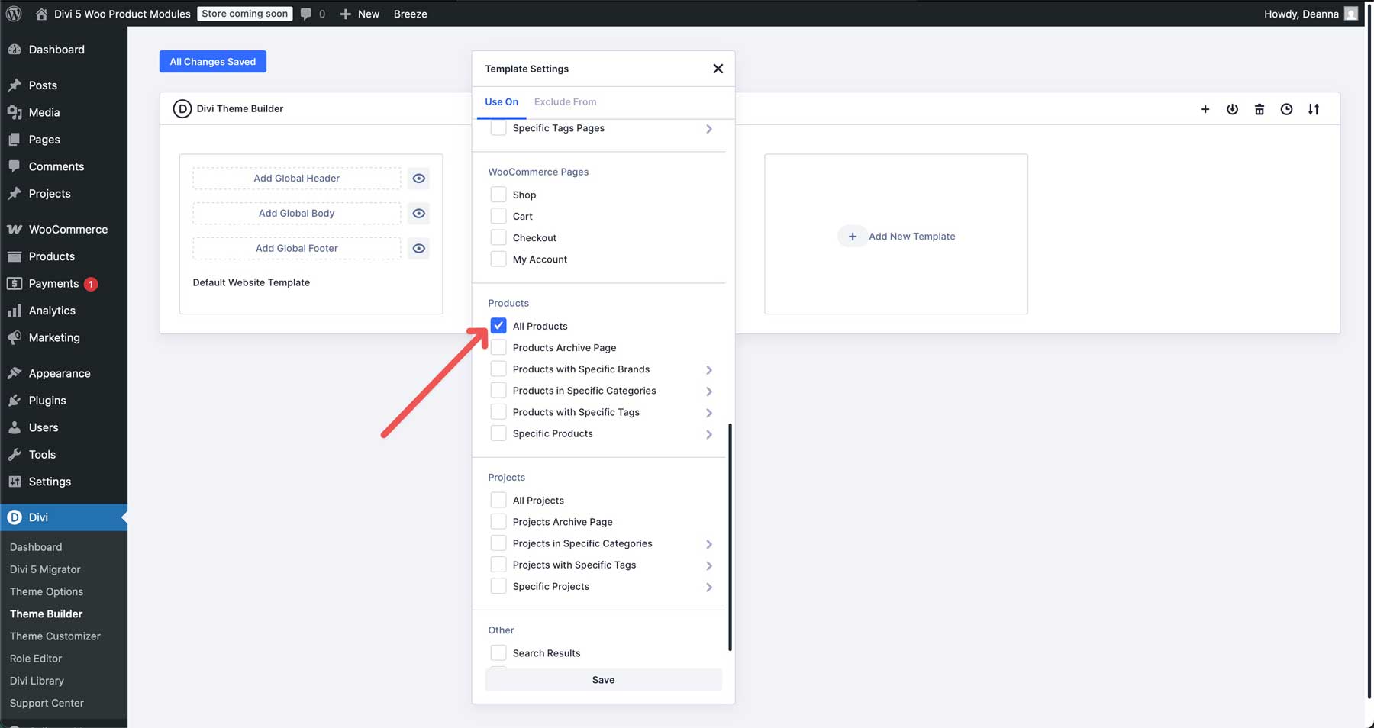Select WooCommerce in the sidebar
1374x728 pixels.
67,229
